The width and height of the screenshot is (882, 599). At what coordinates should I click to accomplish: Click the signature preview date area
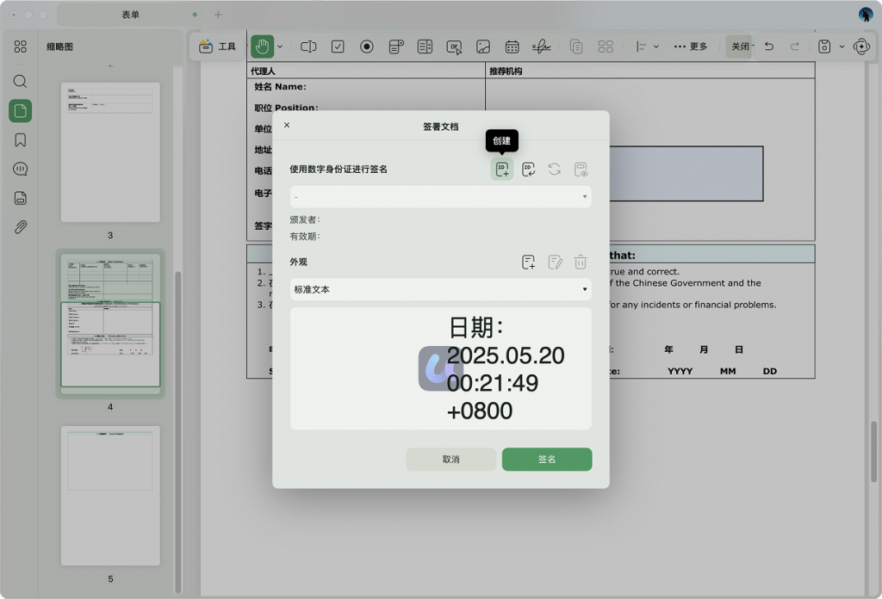pyautogui.click(x=440, y=368)
